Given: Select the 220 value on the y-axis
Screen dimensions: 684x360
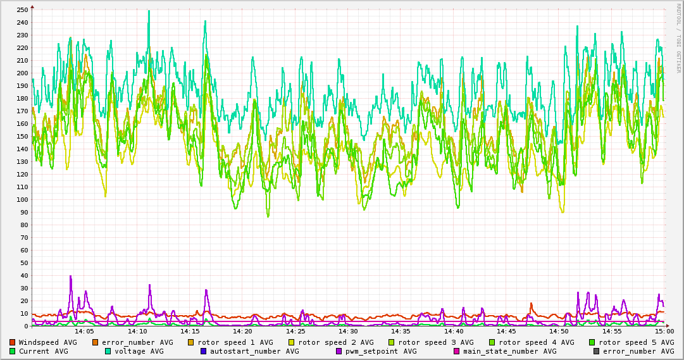Looking at the screenshot, I should point(22,47).
